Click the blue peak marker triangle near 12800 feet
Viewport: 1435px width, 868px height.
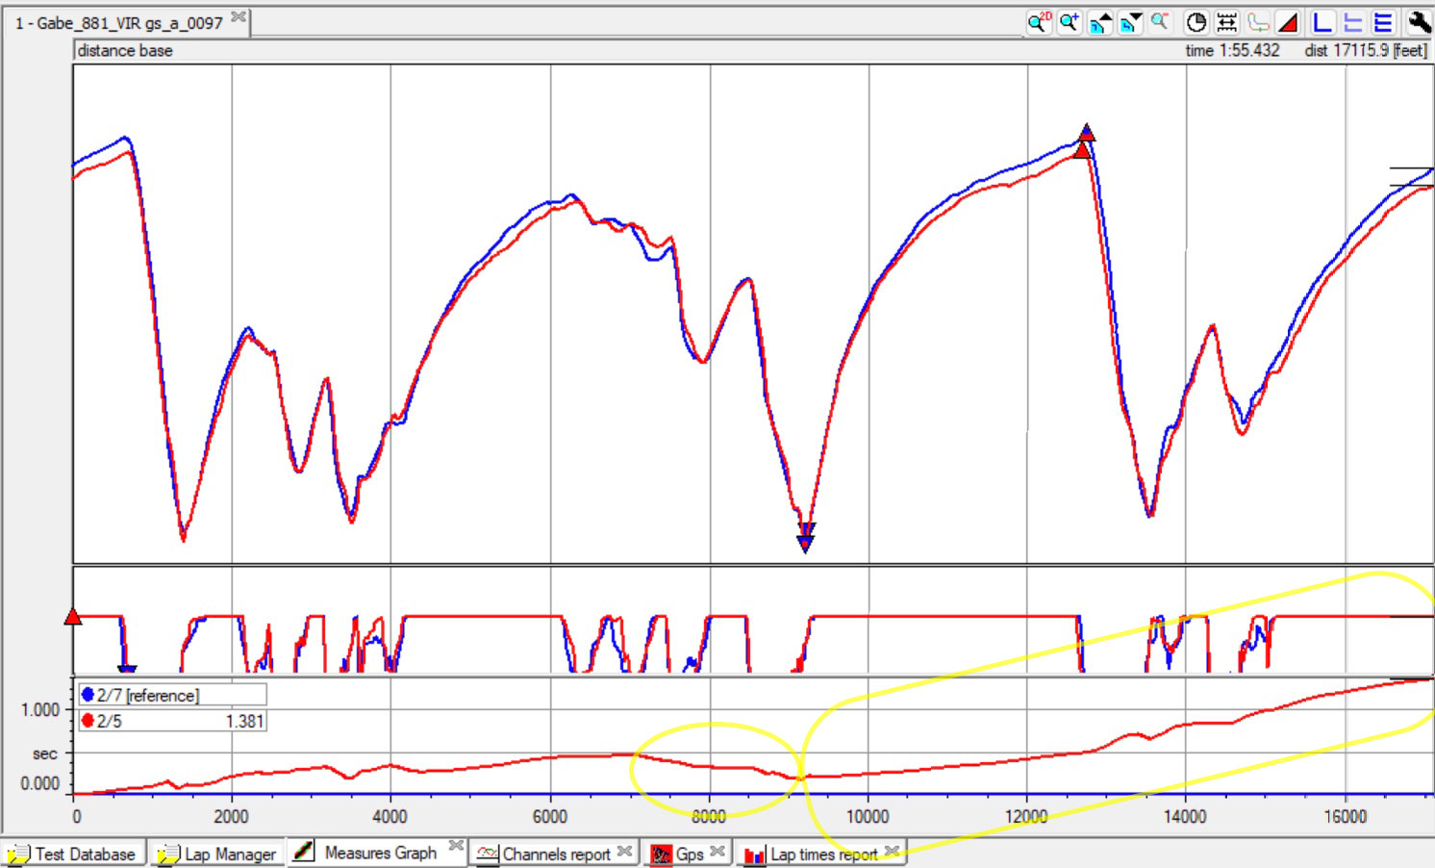point(1087,132)
